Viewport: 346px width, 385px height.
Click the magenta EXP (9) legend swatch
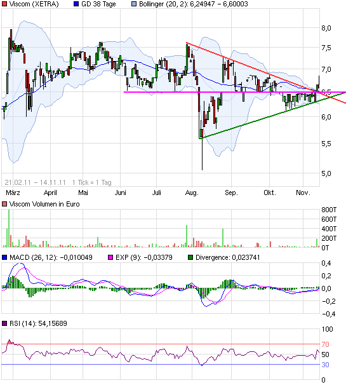tap(110, 257)
